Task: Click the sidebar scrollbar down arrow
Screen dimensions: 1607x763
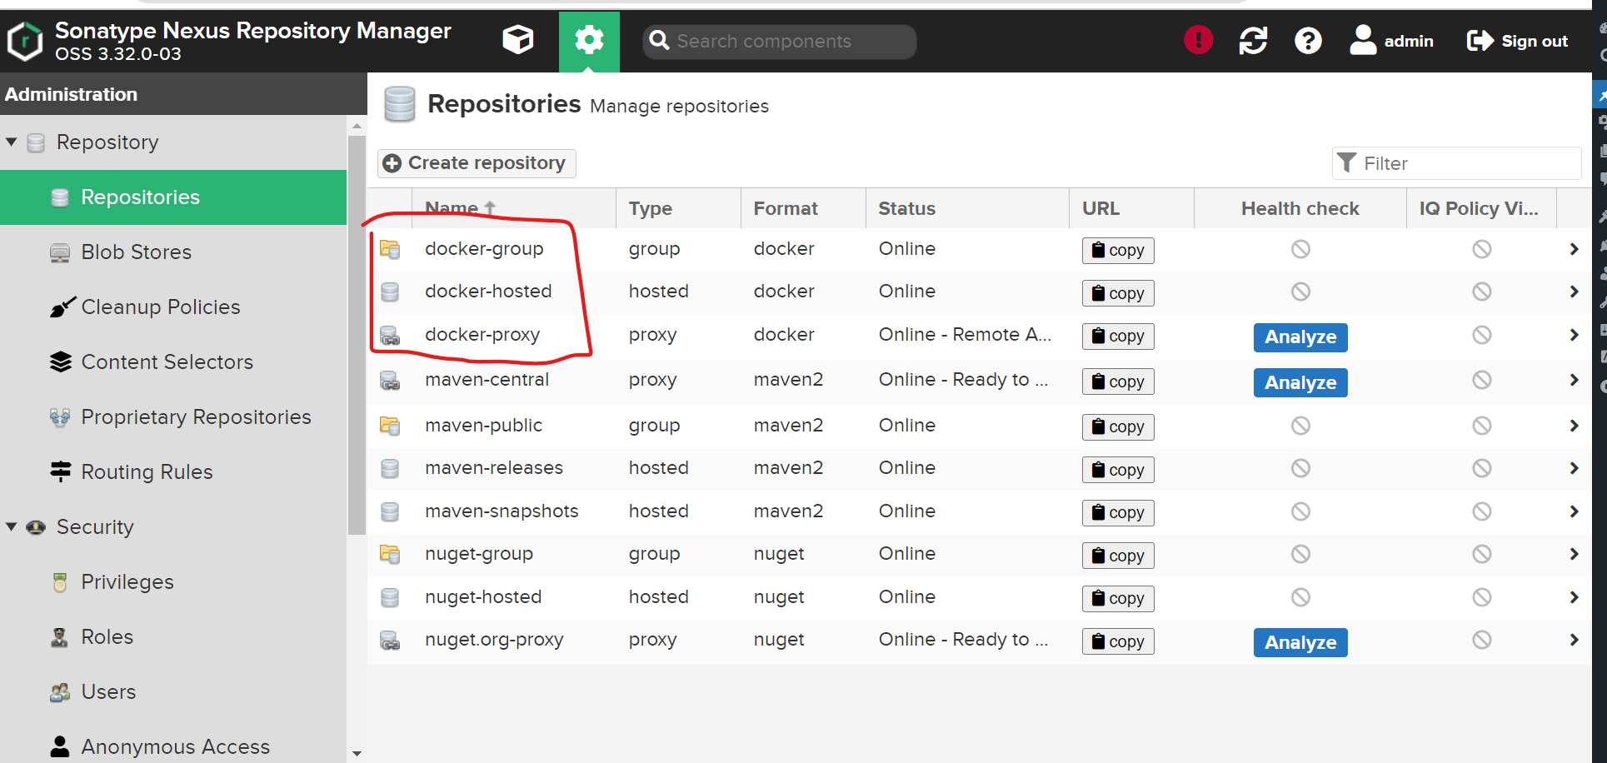Action: pyautogui.click(x=357, y=753)
